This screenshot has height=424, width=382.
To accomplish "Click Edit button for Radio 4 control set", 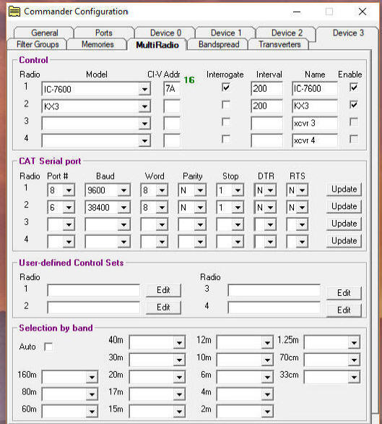I will click(x=344, y=310).
